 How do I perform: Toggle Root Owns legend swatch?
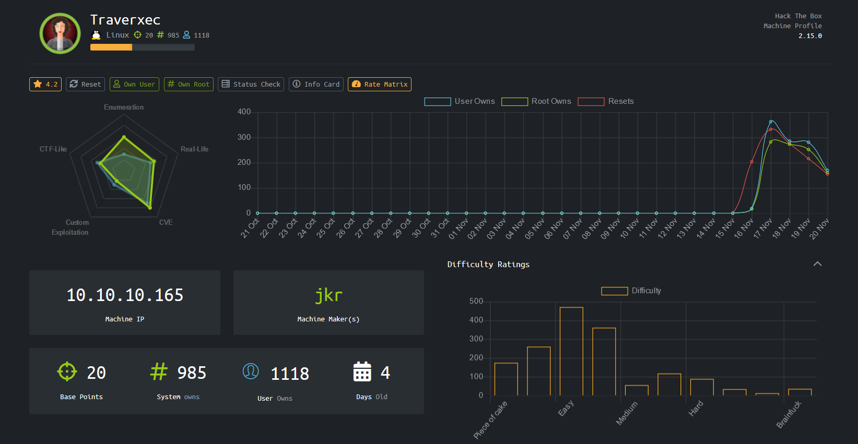(x=514, y=102)
